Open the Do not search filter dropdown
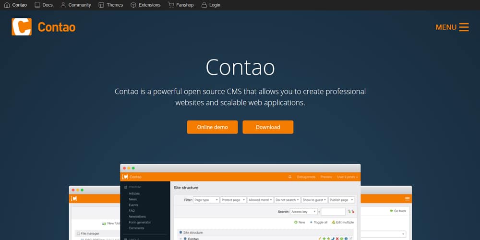The image size is (480, 240). (288, 200)
